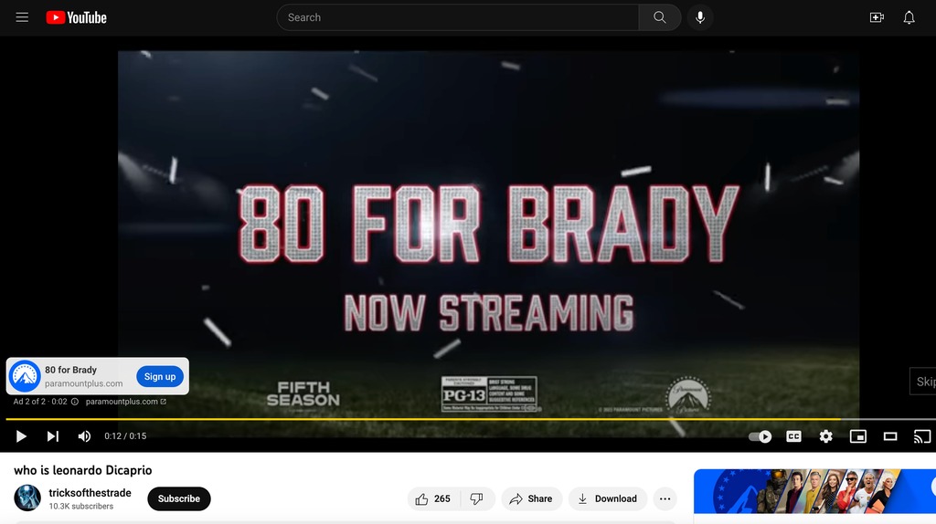Switch to theater mode
Viewport: 936px width, 524px height.
889,436
